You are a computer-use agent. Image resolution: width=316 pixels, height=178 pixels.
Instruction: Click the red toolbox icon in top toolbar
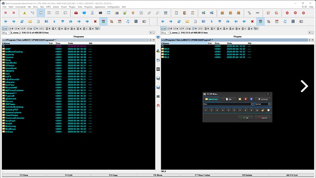click(x=75, y=13)
